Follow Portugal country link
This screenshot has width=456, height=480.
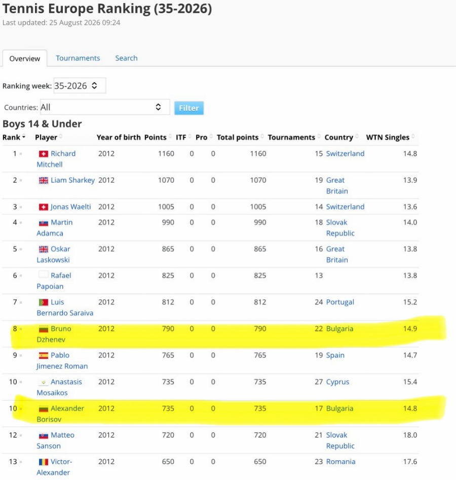coord(340,302)
